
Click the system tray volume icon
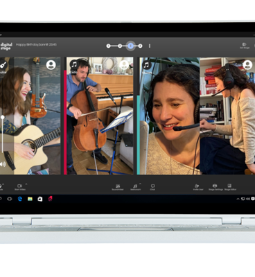tap(248, 199)
